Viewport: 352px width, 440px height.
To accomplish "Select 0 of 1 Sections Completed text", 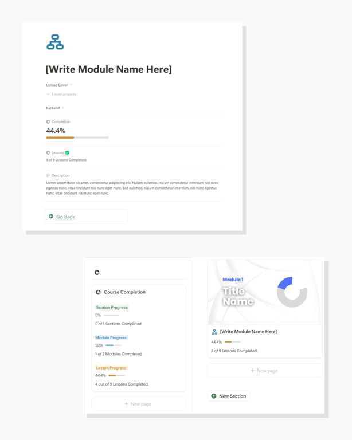I will point(119,324).
